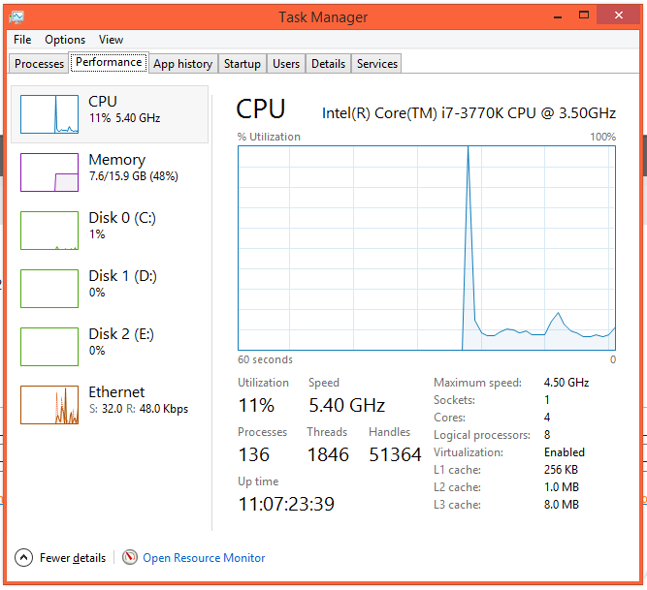Screen dimensions: 647x590
Task: Click the Memory label in sidebar
Action: 117,160
